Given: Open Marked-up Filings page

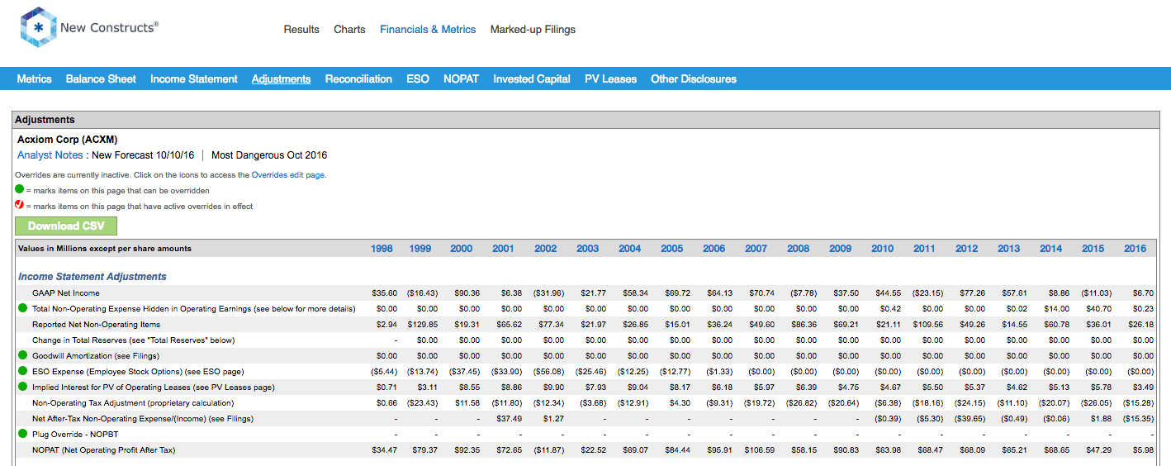Looking at the screenshot, I should click(533, 29).
